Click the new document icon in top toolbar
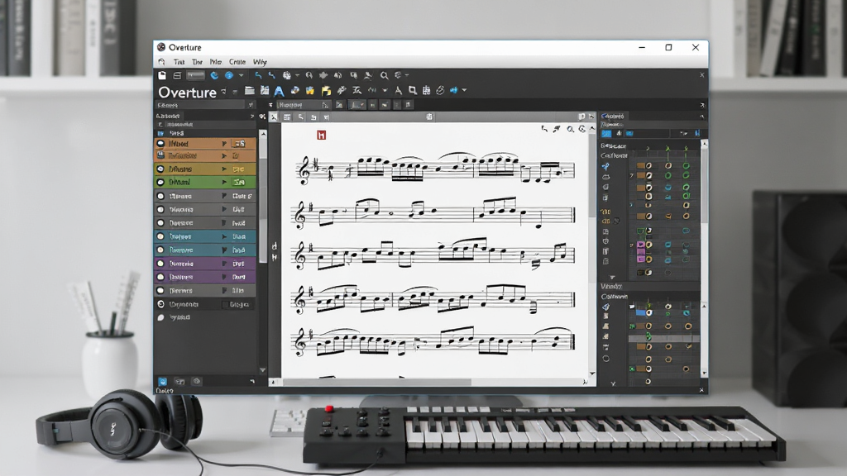The image size is (847, 476). [x=162, y=75]
